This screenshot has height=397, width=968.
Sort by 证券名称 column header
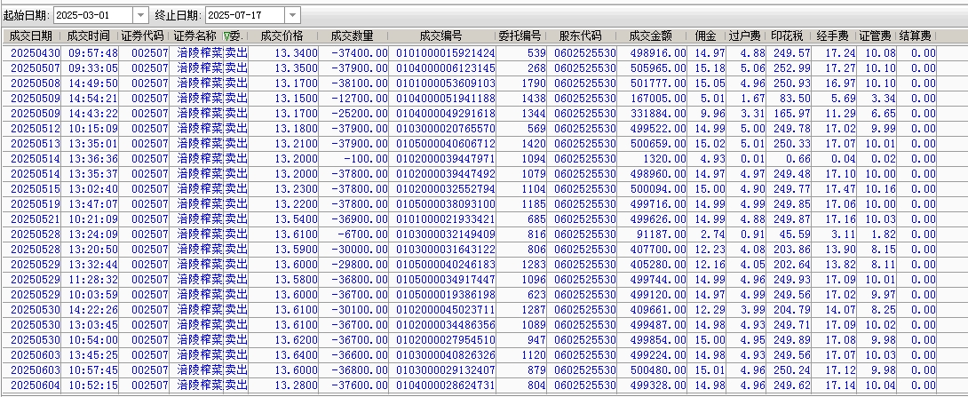click(x=195, y=36)
